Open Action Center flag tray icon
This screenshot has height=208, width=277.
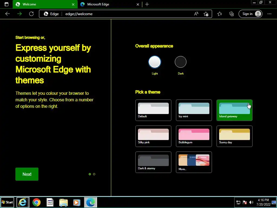coord(245,202)
